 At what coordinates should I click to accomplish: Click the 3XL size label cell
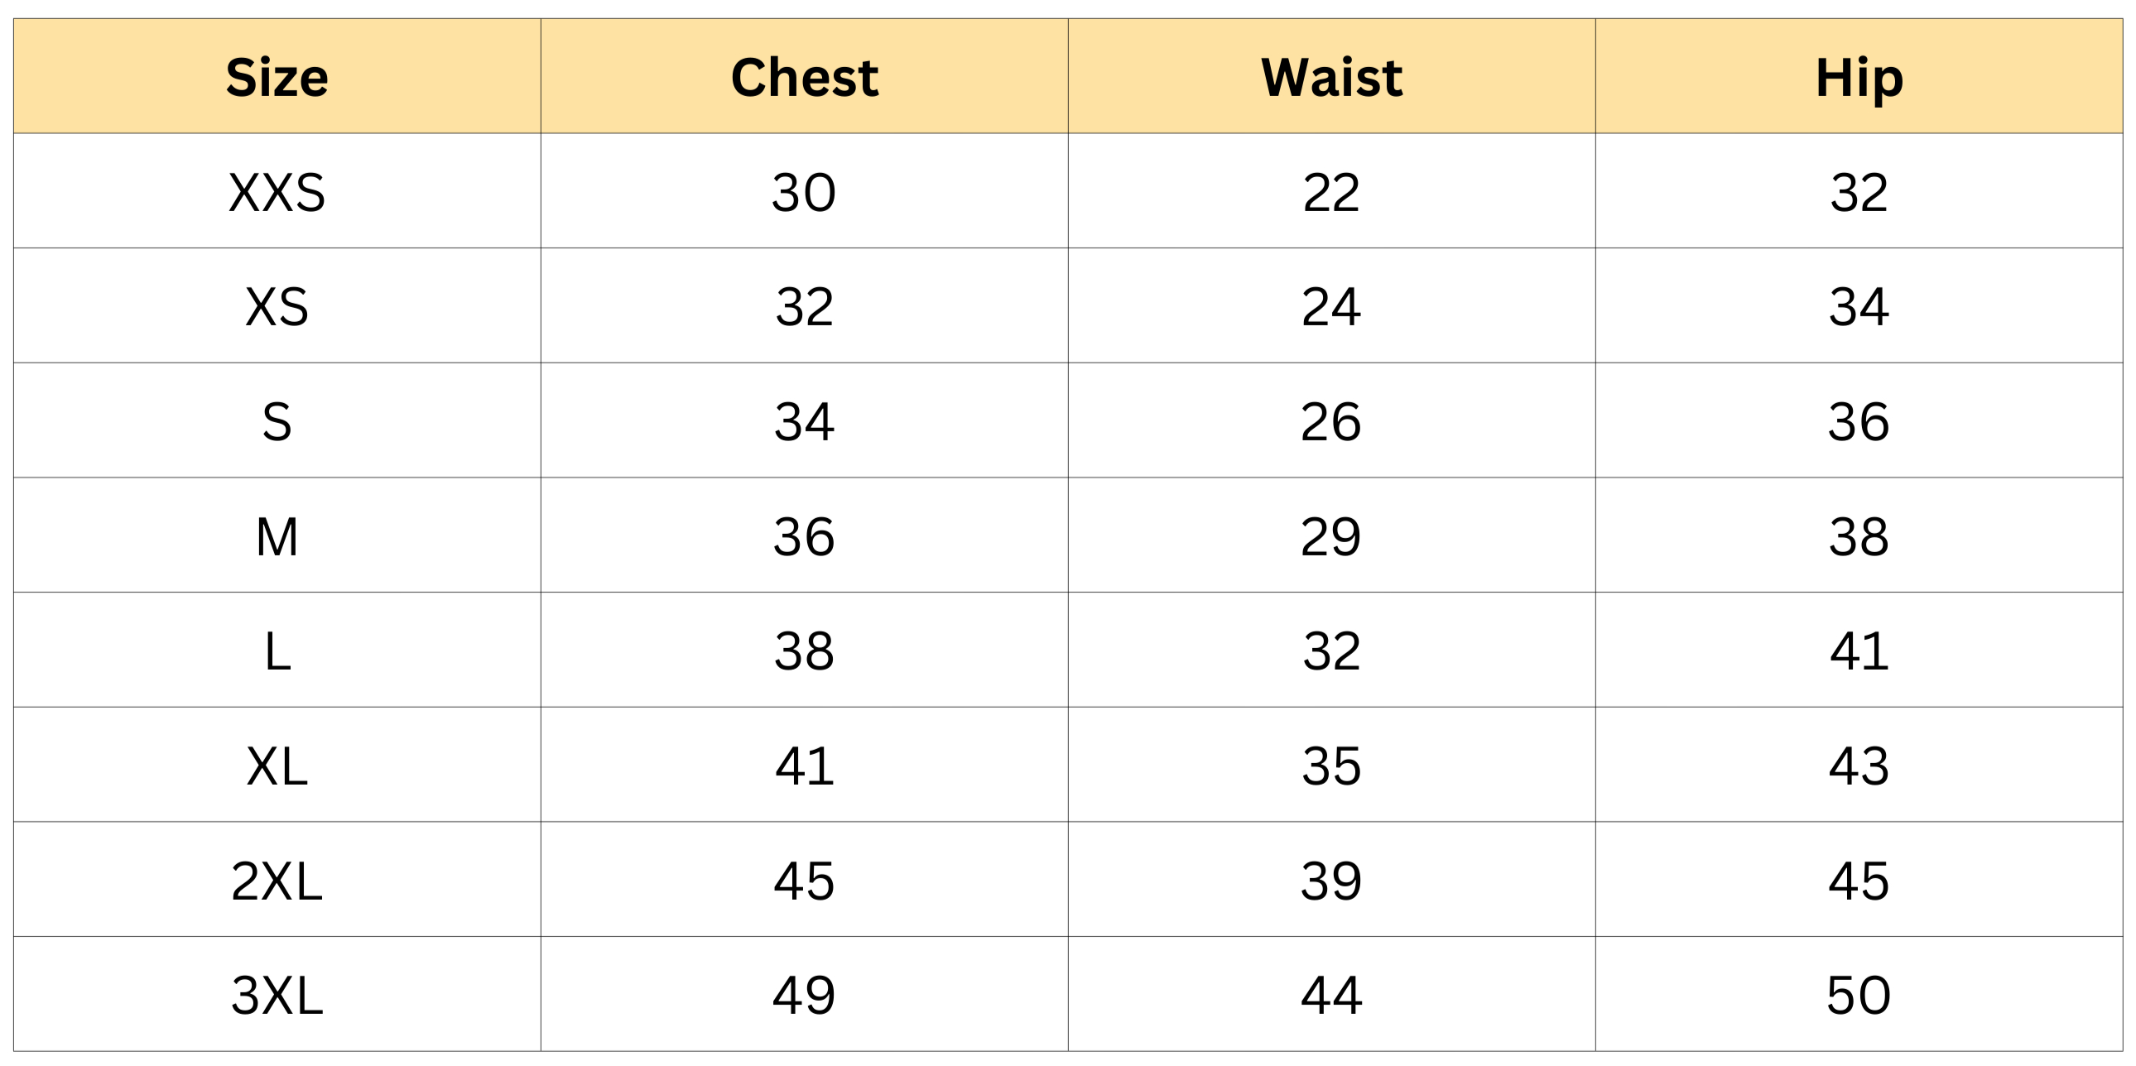point(277,995)
